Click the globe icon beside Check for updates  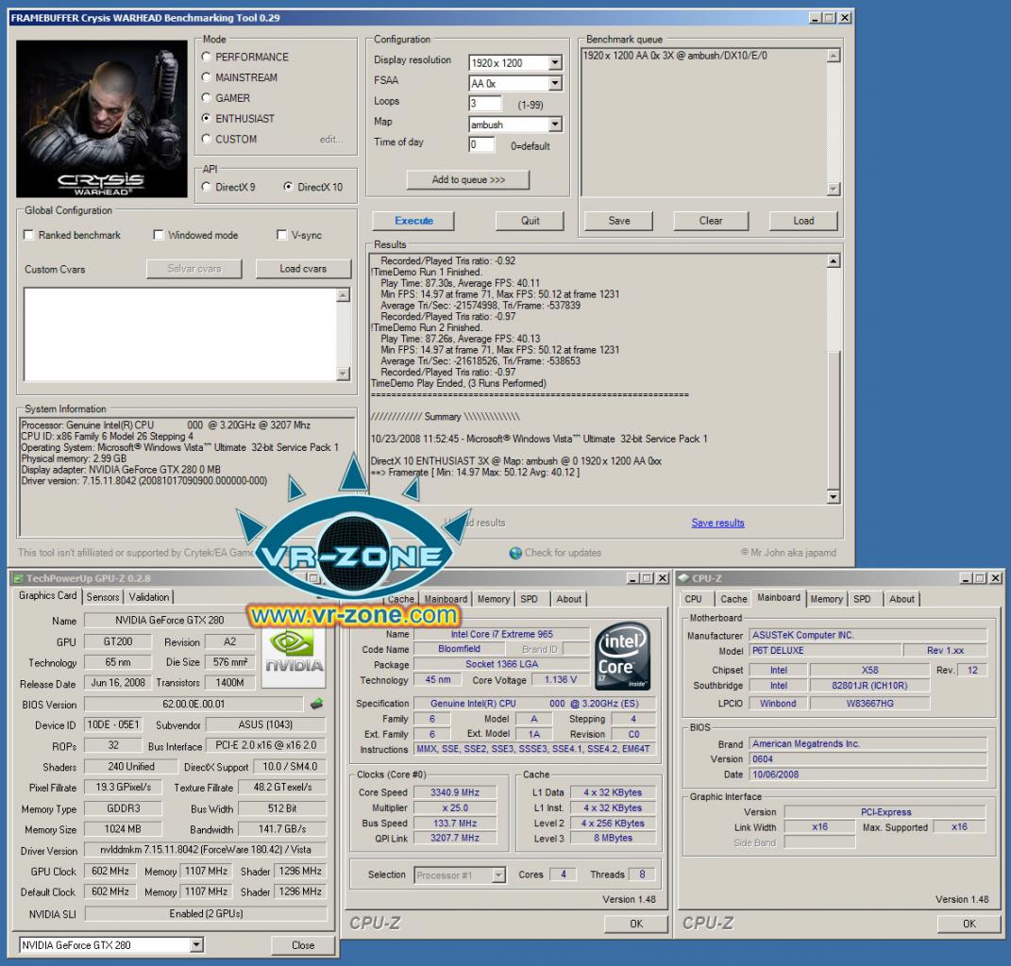coord(515,553)
